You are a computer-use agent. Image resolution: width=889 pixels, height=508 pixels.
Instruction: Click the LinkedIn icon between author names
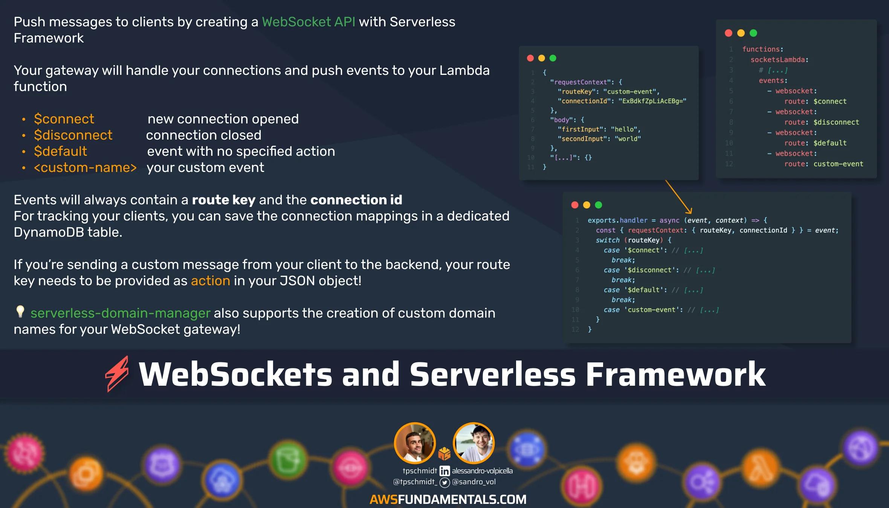(444, 471)
